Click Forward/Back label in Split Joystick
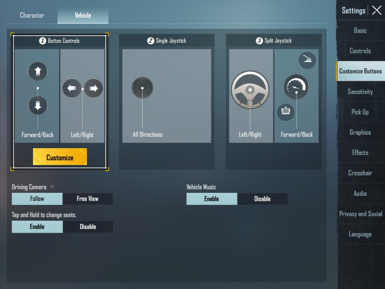The width and height of the screenshot is (385, 289). [297, 135]
